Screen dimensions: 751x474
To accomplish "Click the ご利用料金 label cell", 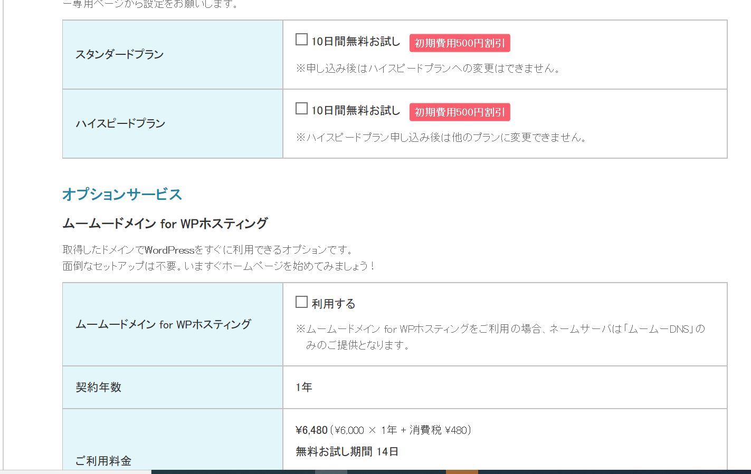I will (173, 440).
